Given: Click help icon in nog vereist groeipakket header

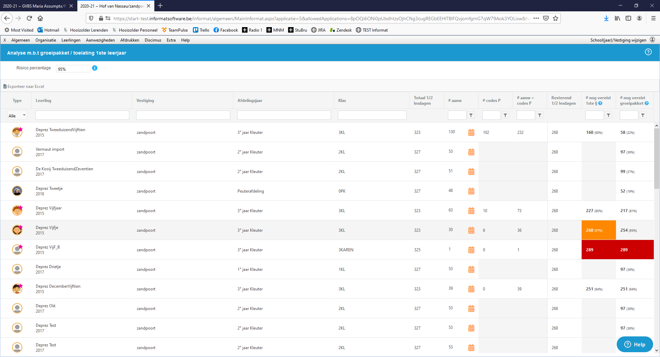Looking at the screenshot, I should point(647,103).
